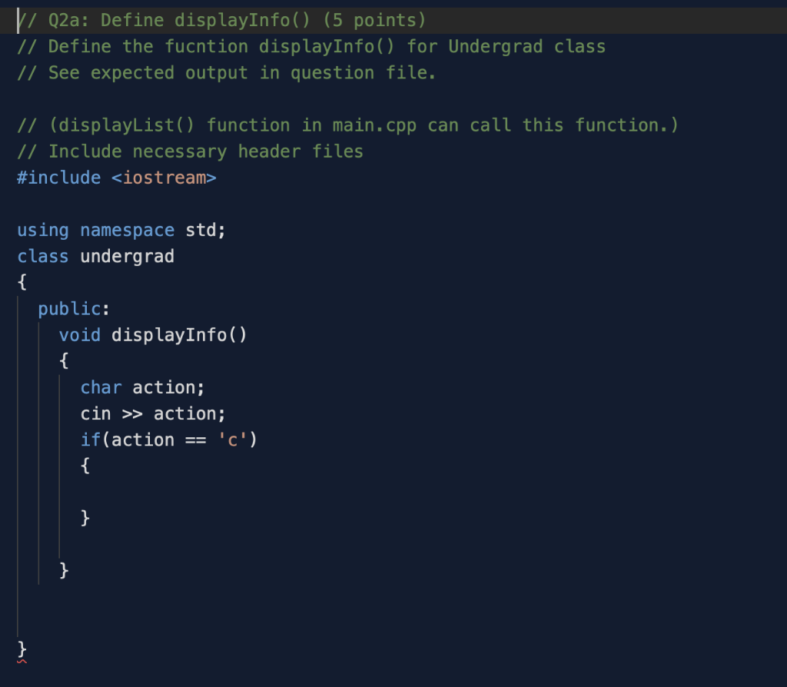Click the 'if' keyword of condition

91,440
